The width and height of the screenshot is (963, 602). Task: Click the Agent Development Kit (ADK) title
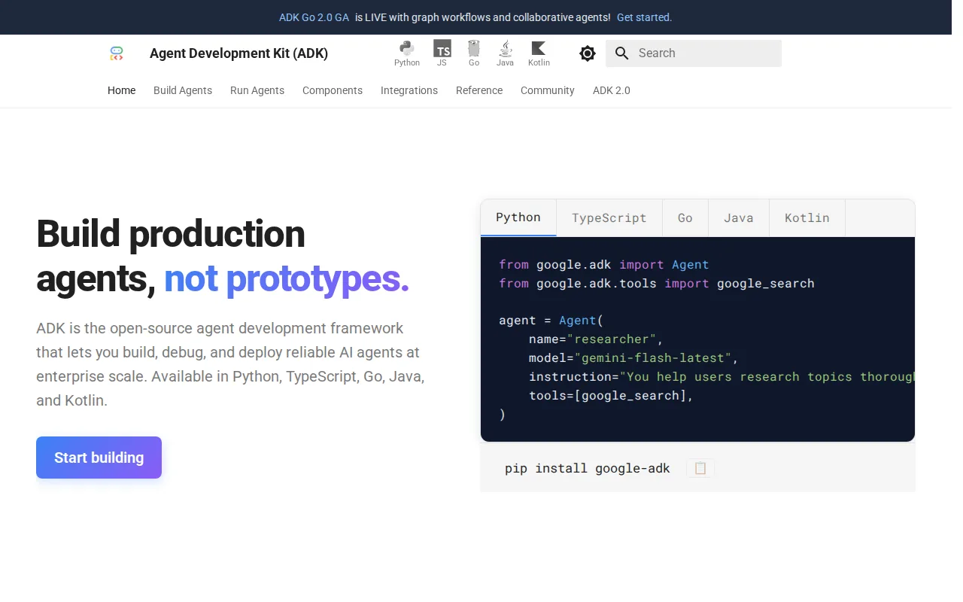pyautogui.click(x=238, y=53)
